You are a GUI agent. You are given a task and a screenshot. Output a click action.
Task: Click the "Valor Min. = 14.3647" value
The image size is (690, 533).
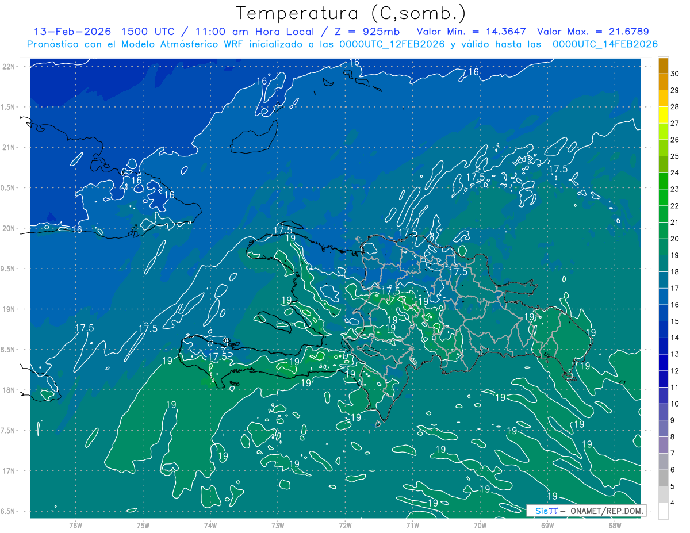(x=471, y=32)
